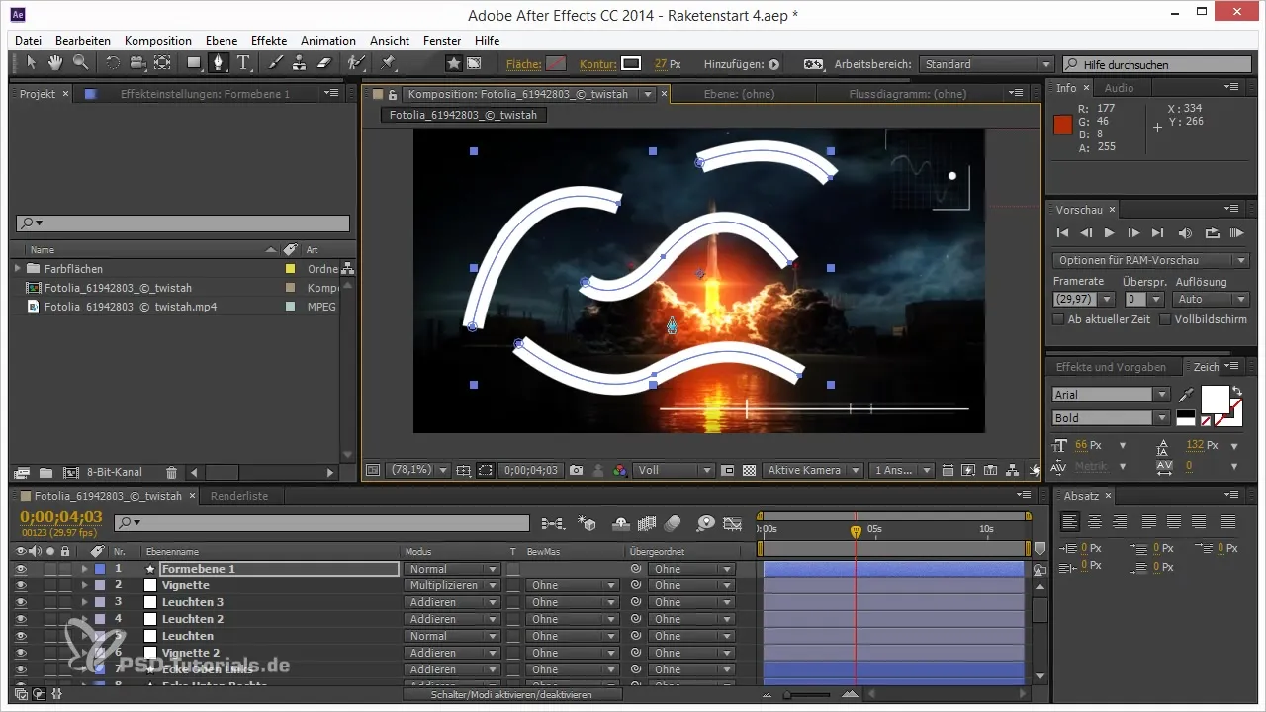Viewport: 1266px width, 712px height.
Task: Open the Komposition menu
Action: pyautogui.click(x=158, y=41)
